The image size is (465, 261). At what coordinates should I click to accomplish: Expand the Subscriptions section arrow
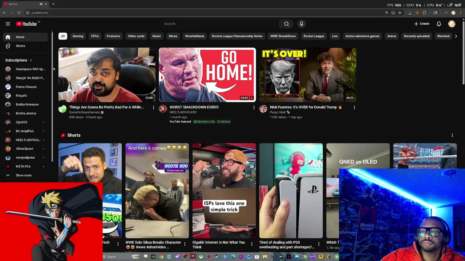pos(31,60)
